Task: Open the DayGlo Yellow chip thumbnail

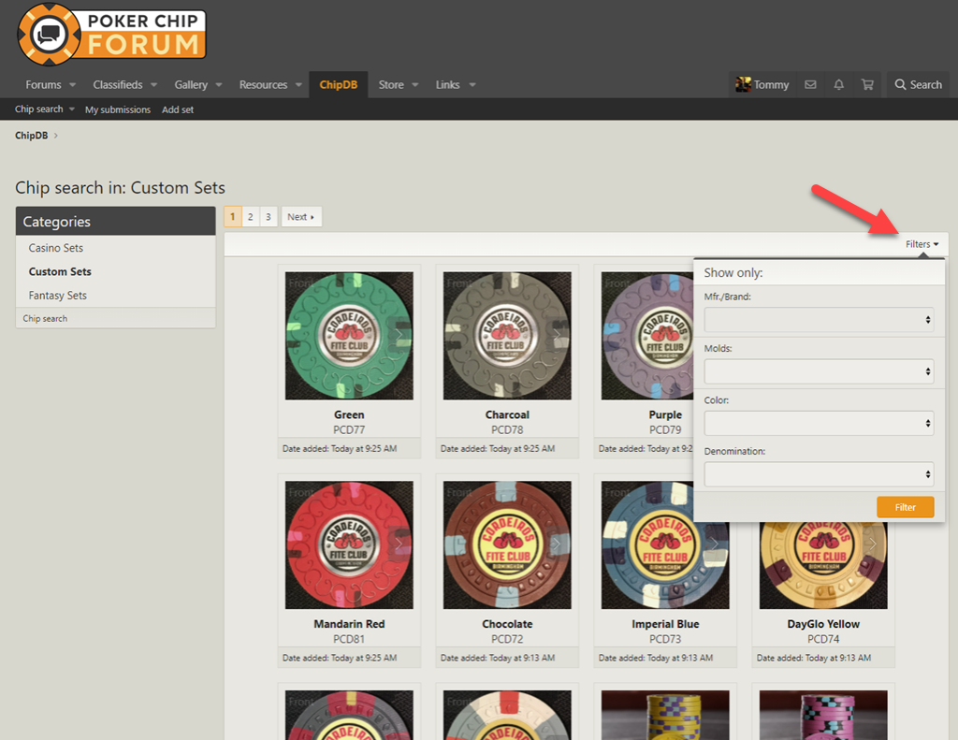Action: pos(823,565)
